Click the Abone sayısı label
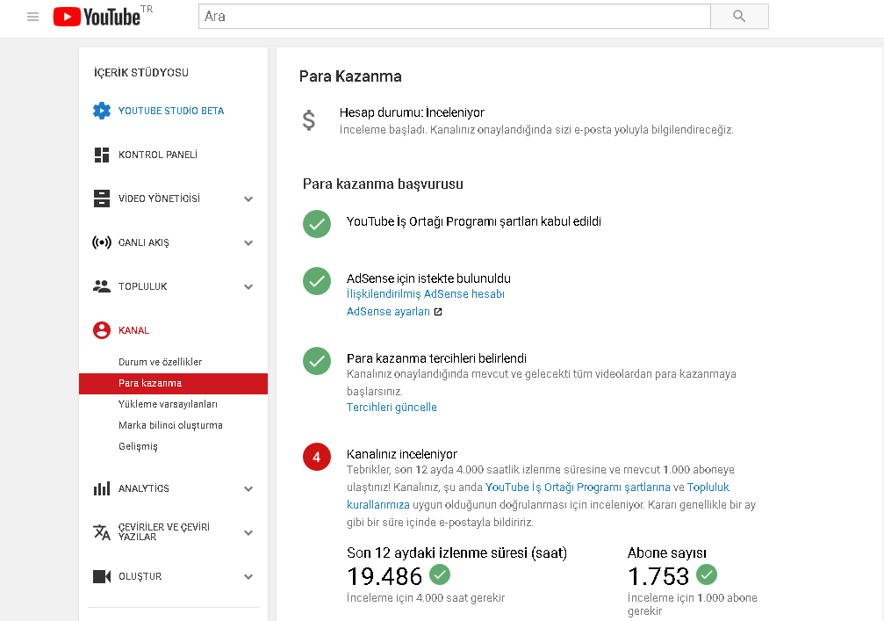 click(667, 552)
